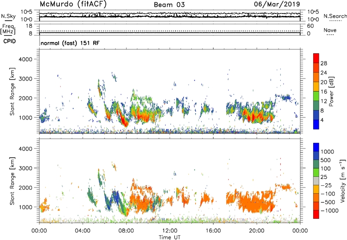Click the '16' power colorbar tick

[324, 92]
